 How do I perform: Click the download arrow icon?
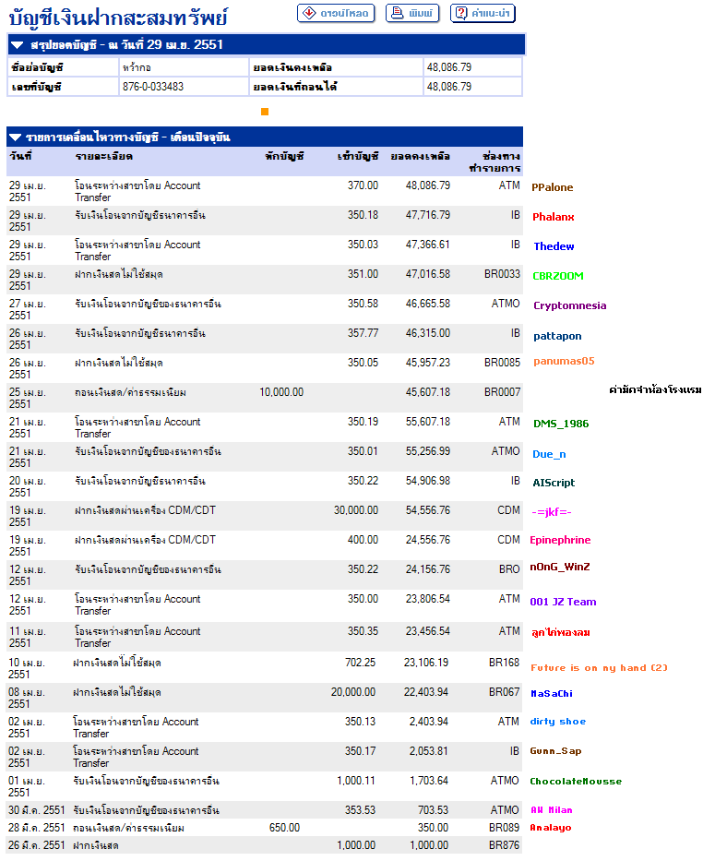coord(309,13)
